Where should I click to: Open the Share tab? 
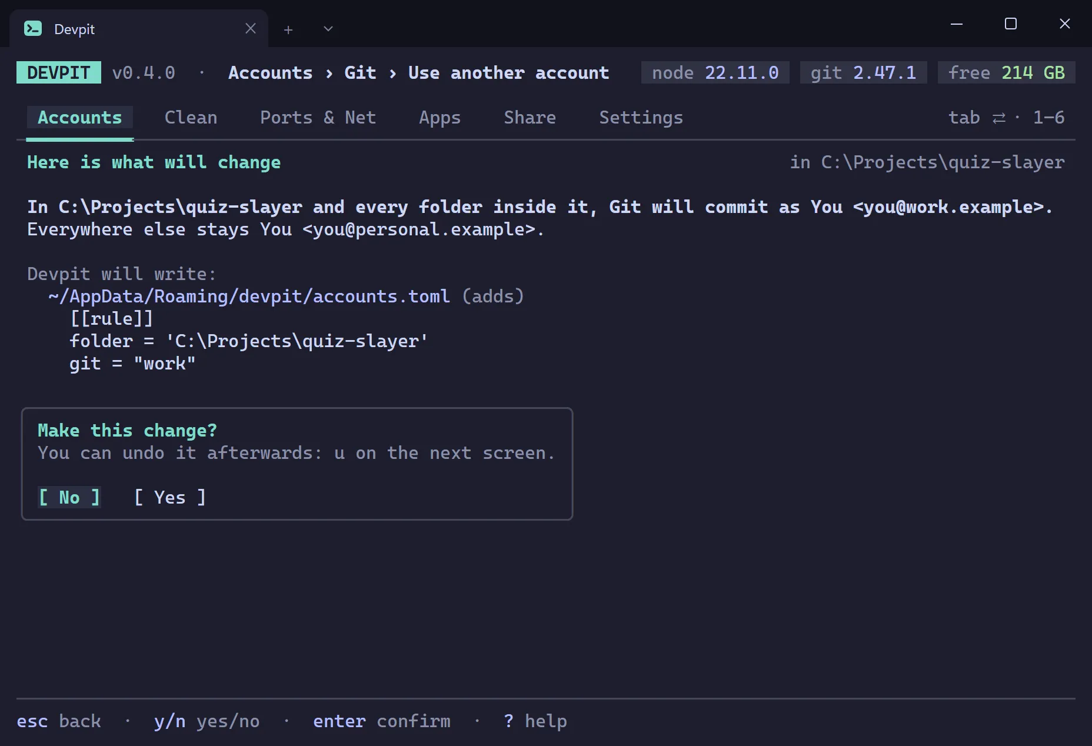(x=530, y=118)
